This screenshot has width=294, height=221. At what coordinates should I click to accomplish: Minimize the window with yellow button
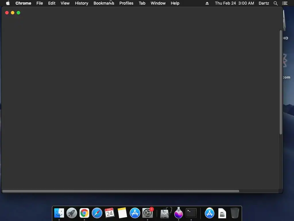pyautogui.click(x=13, y=13)
